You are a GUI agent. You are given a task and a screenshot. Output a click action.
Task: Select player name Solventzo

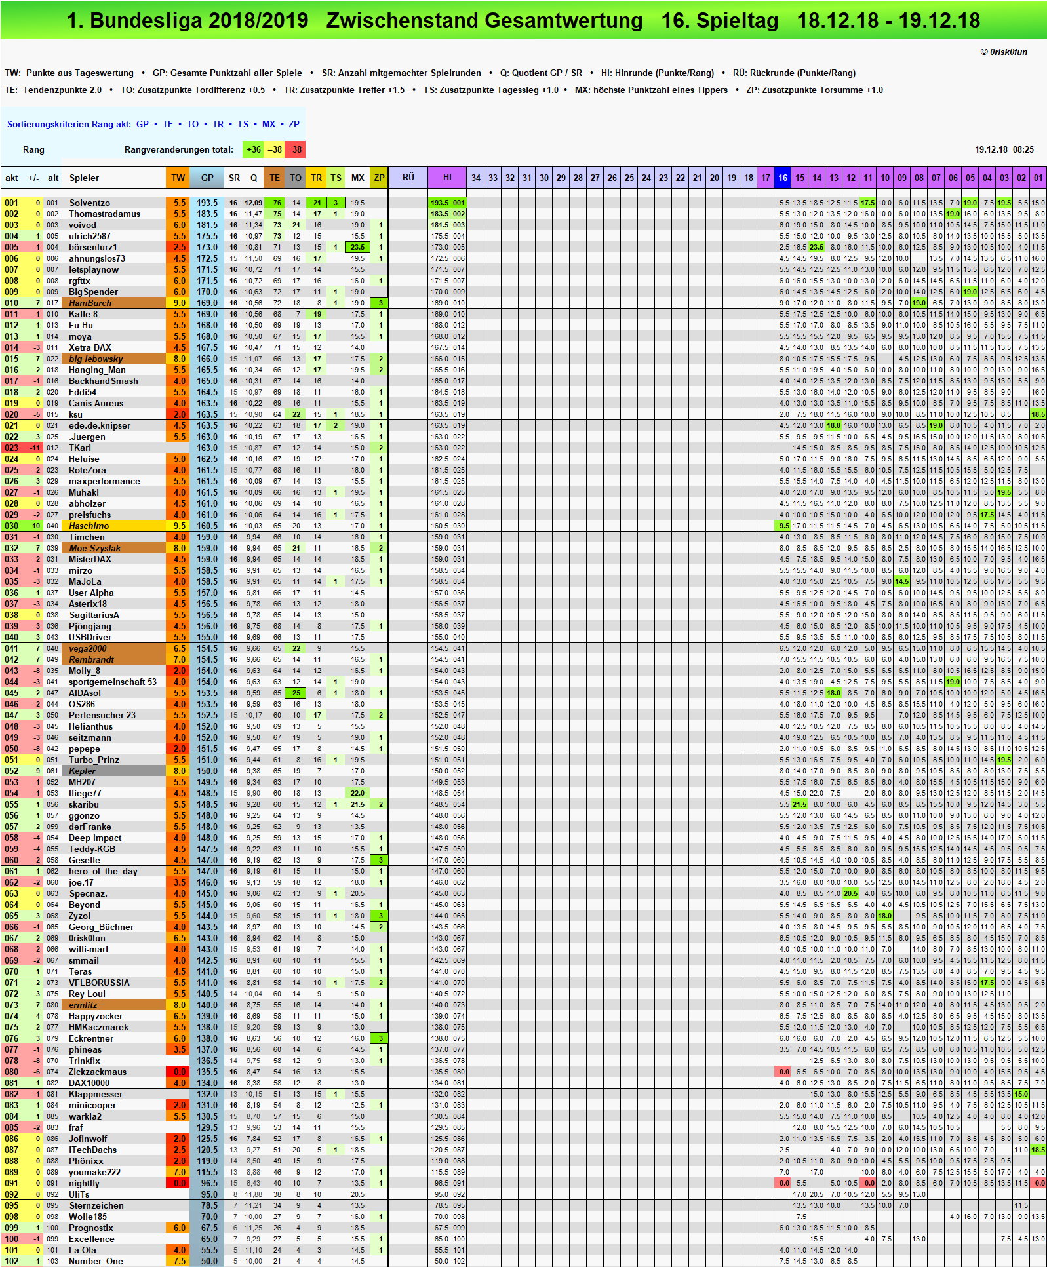tap(90, 203)
